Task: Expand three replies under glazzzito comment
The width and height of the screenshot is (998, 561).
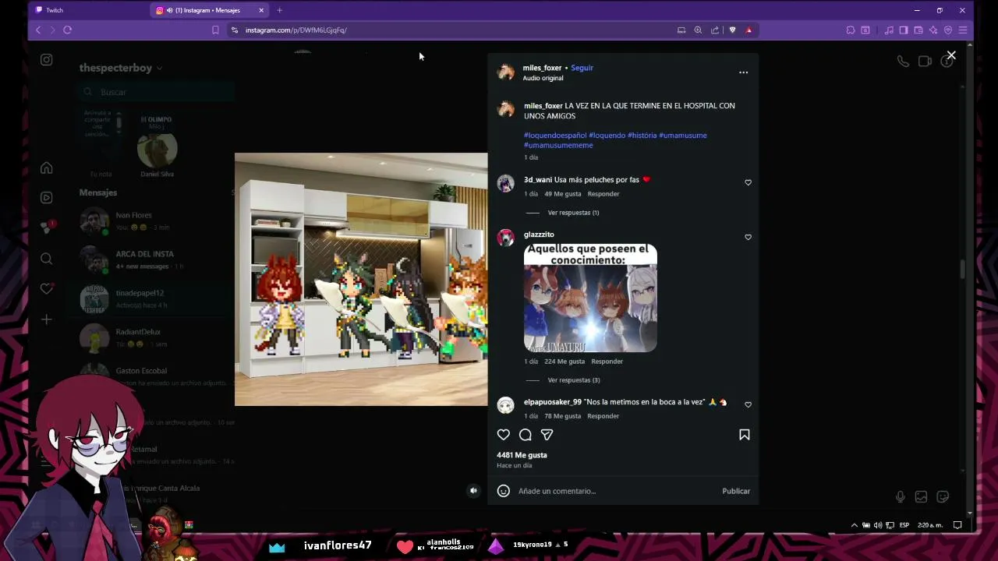Action: pos(574,380)
